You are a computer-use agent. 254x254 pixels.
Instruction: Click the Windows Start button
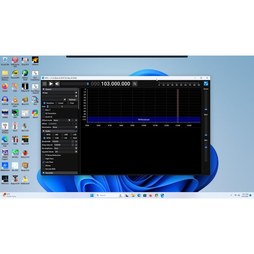point(92,195)
